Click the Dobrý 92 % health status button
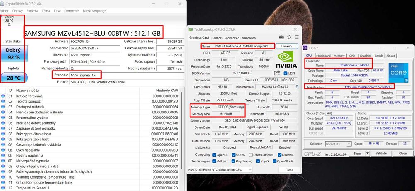The height and width of the screenshot is (191, 415). 13,53
